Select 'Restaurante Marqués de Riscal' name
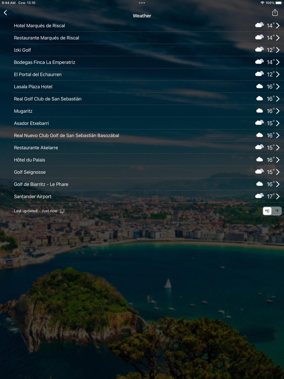284x379 pixels. pos(47,38)
